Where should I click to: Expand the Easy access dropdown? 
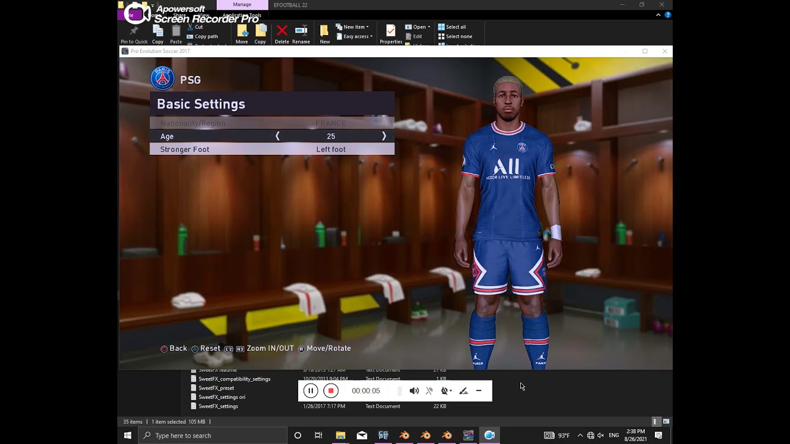[x=354, y=36]
